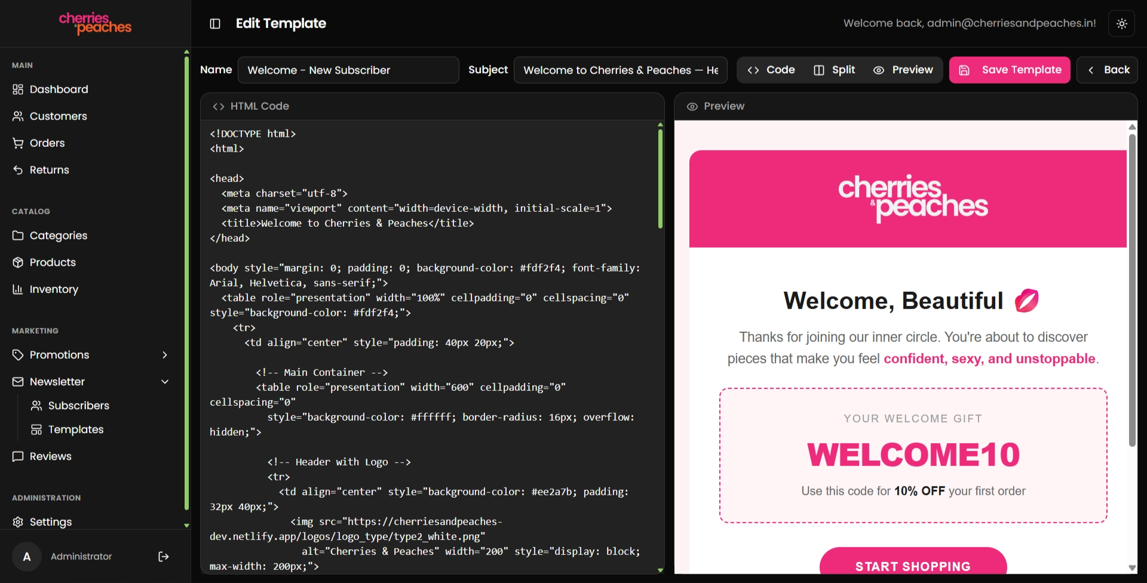Click START SHOPPING button in preview

tap(913, 561)
